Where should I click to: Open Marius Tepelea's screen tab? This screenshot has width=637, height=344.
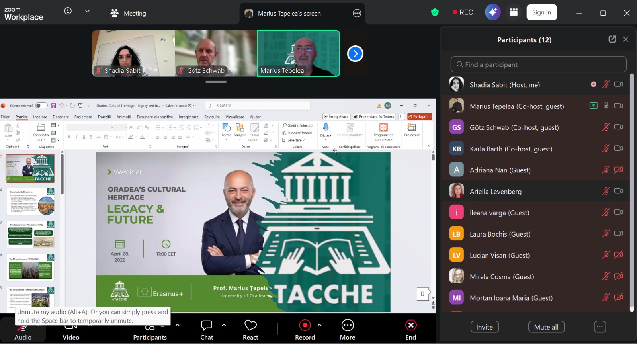[x=289, y=13]
